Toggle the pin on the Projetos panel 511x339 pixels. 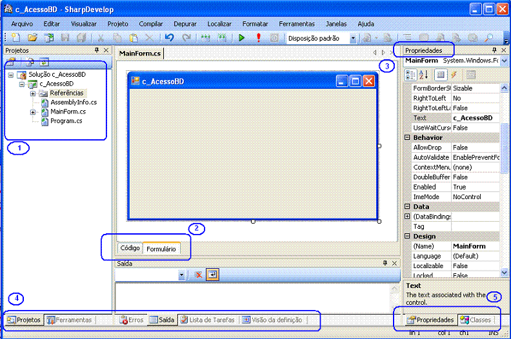(97, 50)
